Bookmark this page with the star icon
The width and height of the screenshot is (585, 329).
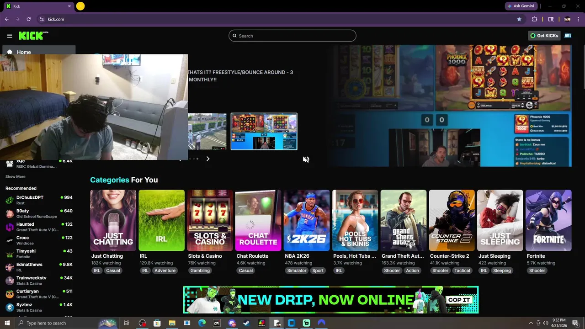(x=519, y=19)
